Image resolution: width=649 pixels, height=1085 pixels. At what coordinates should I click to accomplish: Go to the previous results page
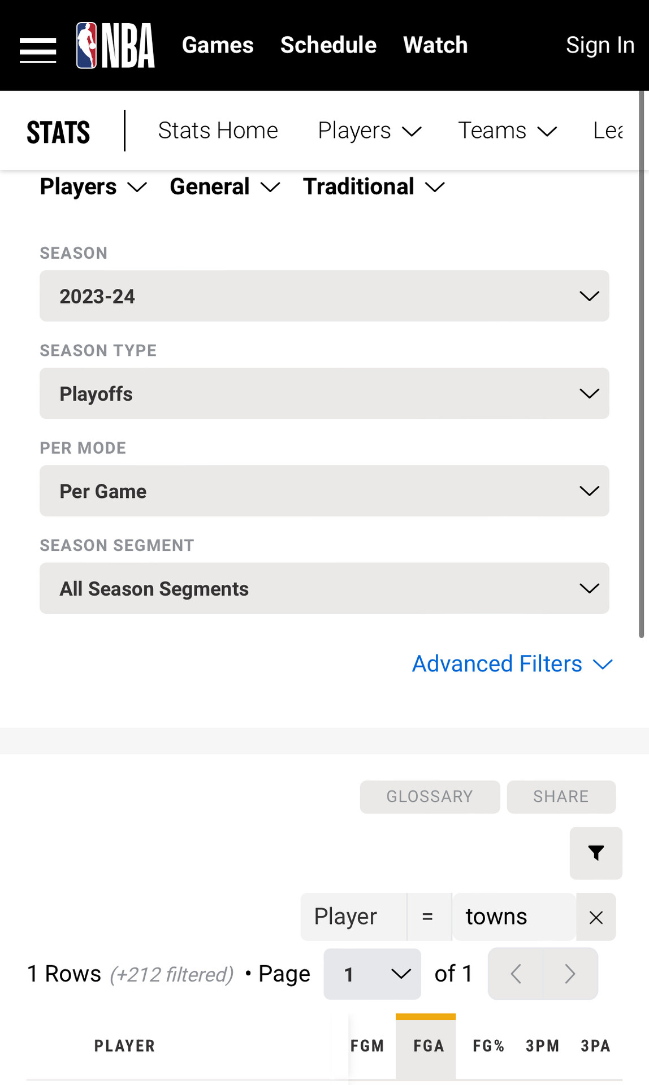point(516,974)
